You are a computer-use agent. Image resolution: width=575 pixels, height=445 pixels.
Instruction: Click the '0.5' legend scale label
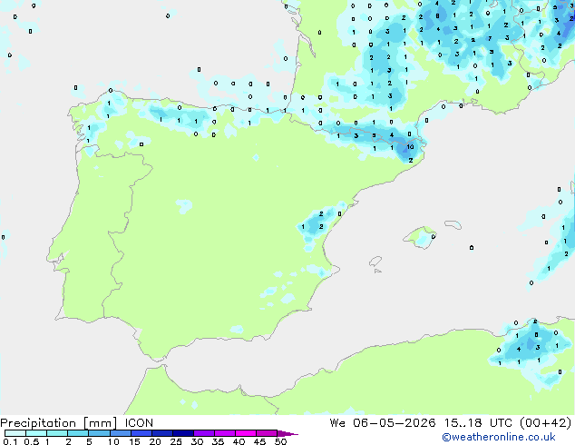click(x=32, y=441)
